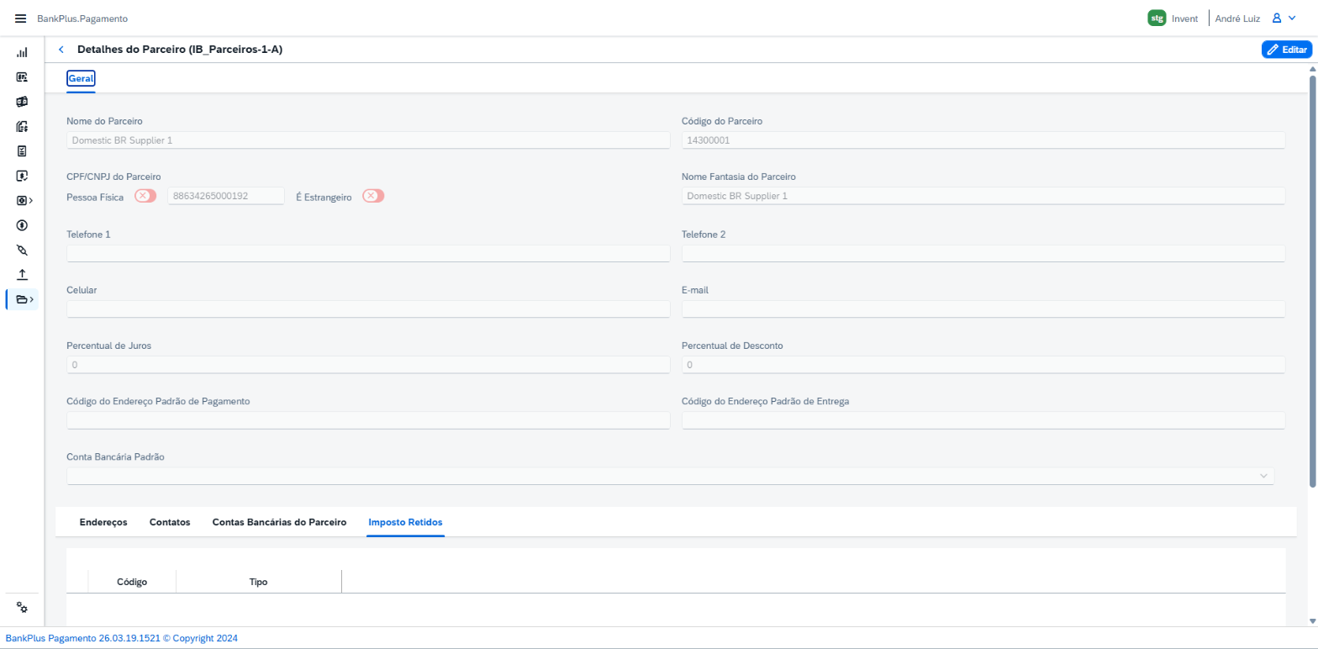
Task: Click the Percentual de Juros field
Action: tap(368, 365)
